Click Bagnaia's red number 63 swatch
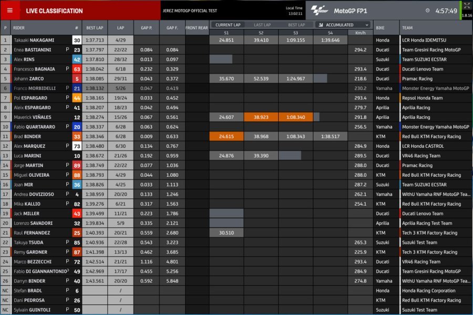 click(x=77, y=69)
